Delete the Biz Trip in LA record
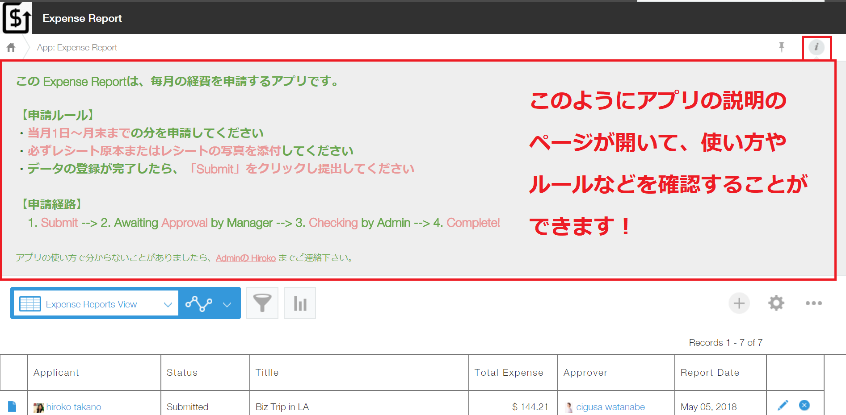Image resolution: width=846 pixels, height=415 pixels. [804, 405]
